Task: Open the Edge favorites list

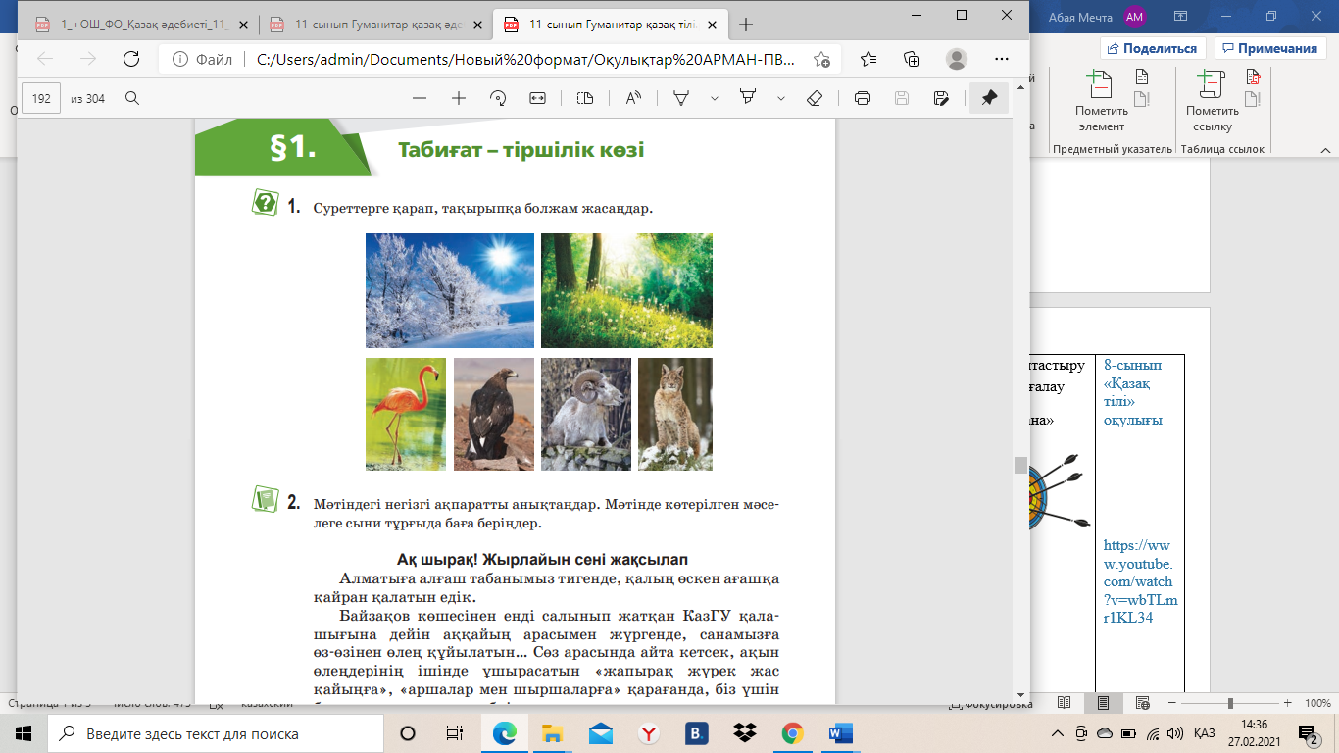Action: pos(868,59)
